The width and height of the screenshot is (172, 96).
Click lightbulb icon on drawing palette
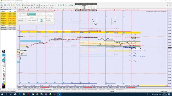coord(3,51)
